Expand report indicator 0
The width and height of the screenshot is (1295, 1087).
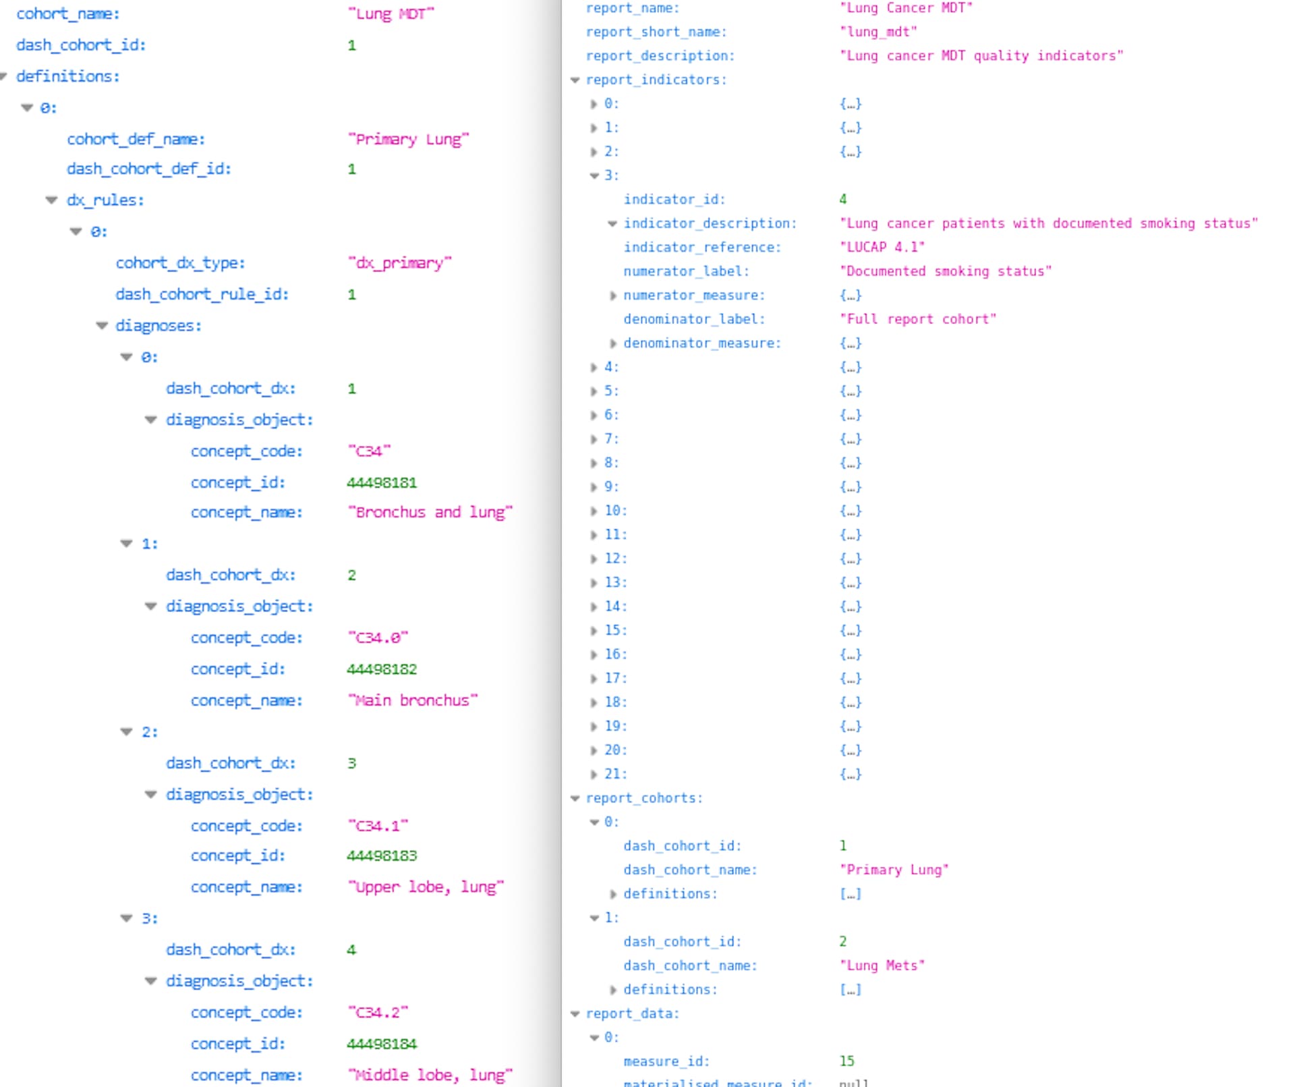pyautogui.click(x=594, y=104)
